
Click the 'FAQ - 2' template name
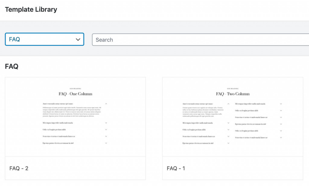[x=19, y=169]
